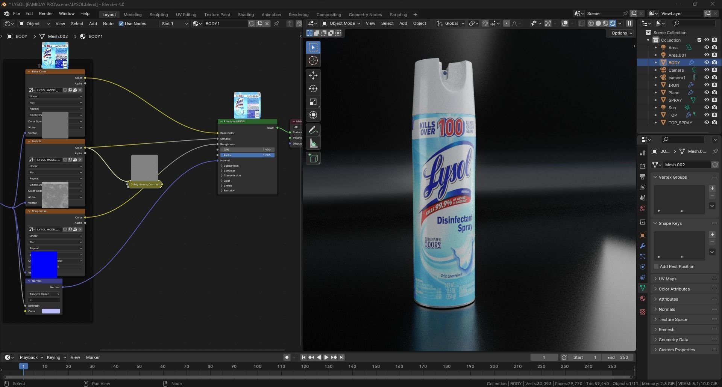Screen dimensions: 722x387
Task: Hide the BODY object in viewport
Action: click(707, 63)
